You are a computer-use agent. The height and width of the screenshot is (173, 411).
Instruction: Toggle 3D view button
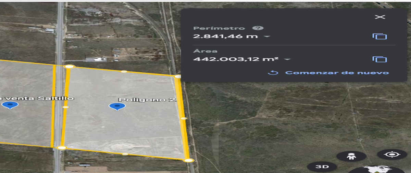[322, 167]
